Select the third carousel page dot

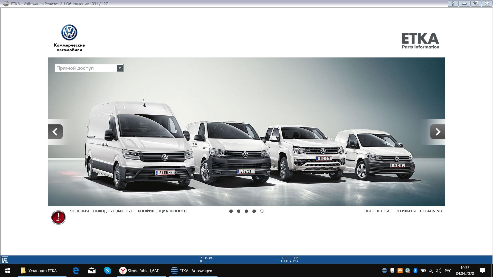tap(246, 211)
